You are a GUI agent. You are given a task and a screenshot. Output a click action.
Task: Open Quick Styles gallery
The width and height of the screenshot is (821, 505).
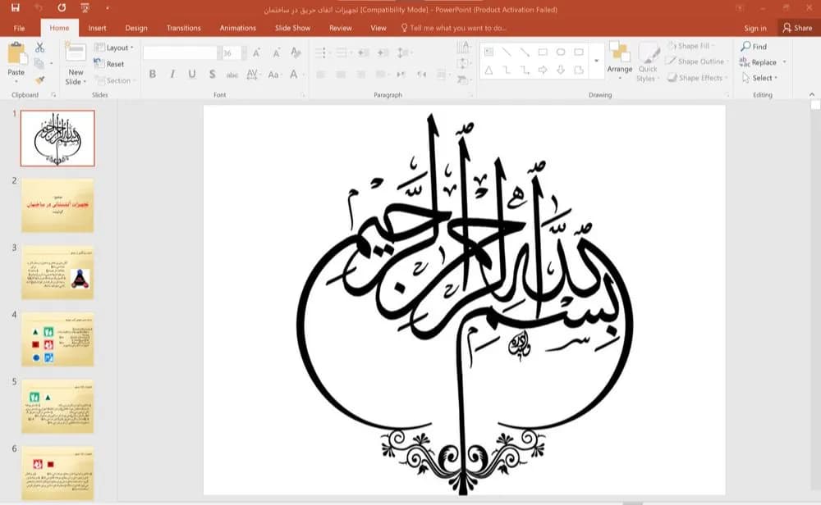tap(648, 61)
